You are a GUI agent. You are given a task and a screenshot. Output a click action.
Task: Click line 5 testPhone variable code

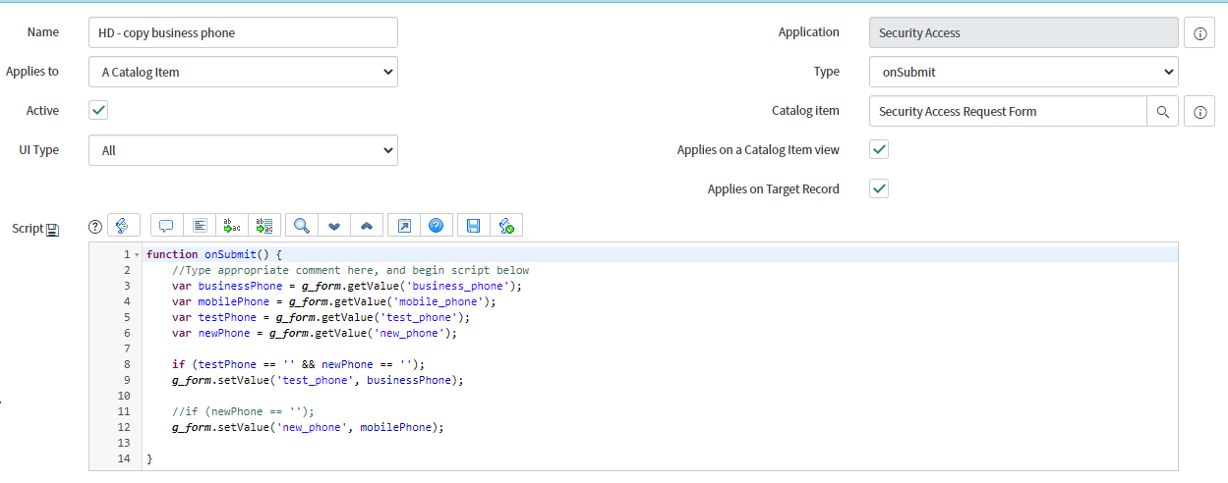coord(321,317)
